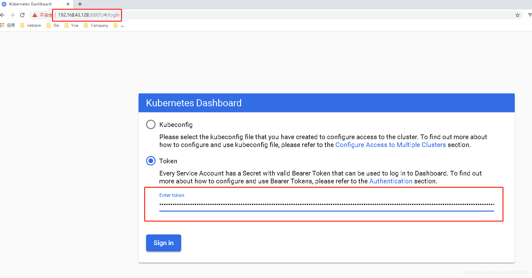The height and width of the screenshot is (278, 532).
Task: Open the Go bookmark folder
Action: coord(53,25)
